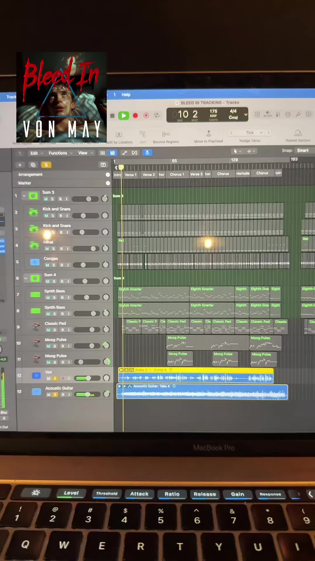Screen dimensions: 315x561
Task: Click the global tracks show/hide icon
Action: click(103, 165)
